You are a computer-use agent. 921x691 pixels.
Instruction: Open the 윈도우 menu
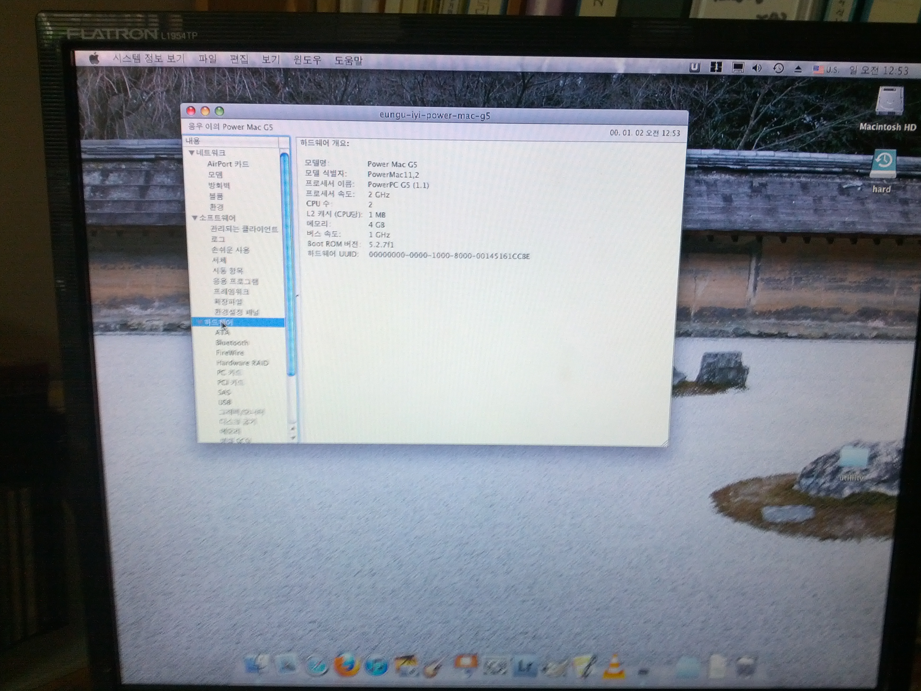307,60
